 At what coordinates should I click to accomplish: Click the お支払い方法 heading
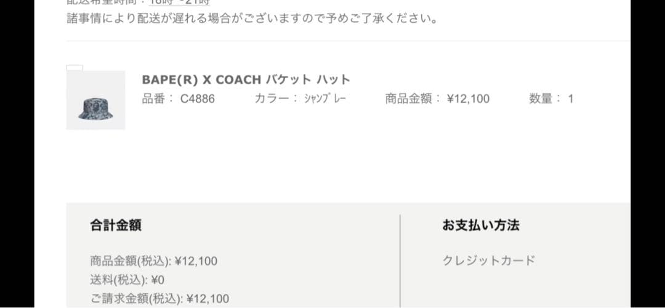[x=481, y=225]
